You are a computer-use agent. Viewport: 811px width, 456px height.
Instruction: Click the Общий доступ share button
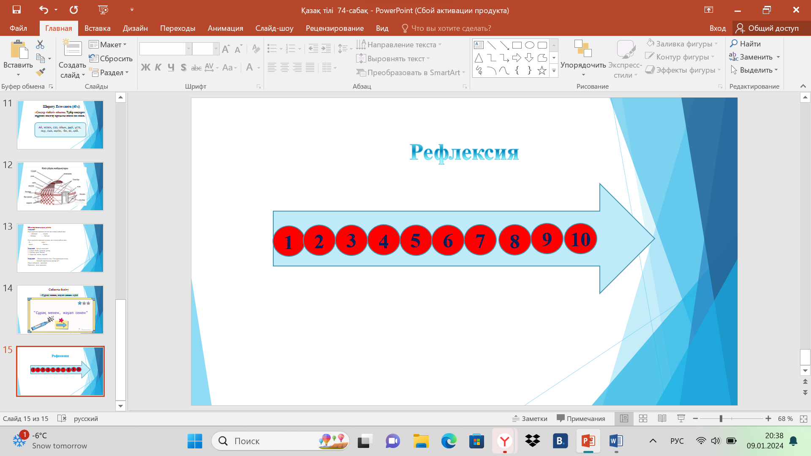pyautogui.click(x=767, y=28)
